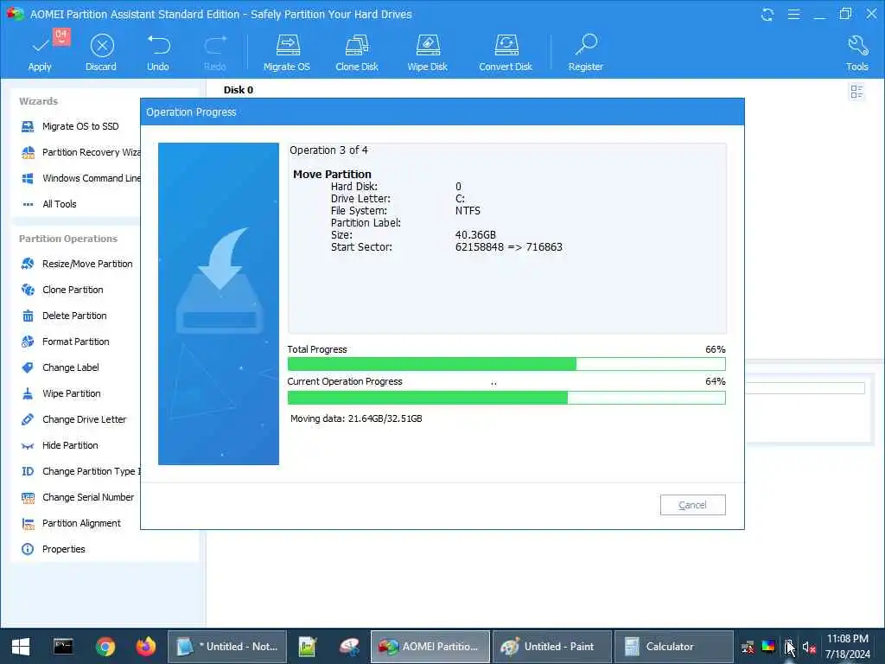
Task: Click the Undo arrow icon
Action: [159, 45]
